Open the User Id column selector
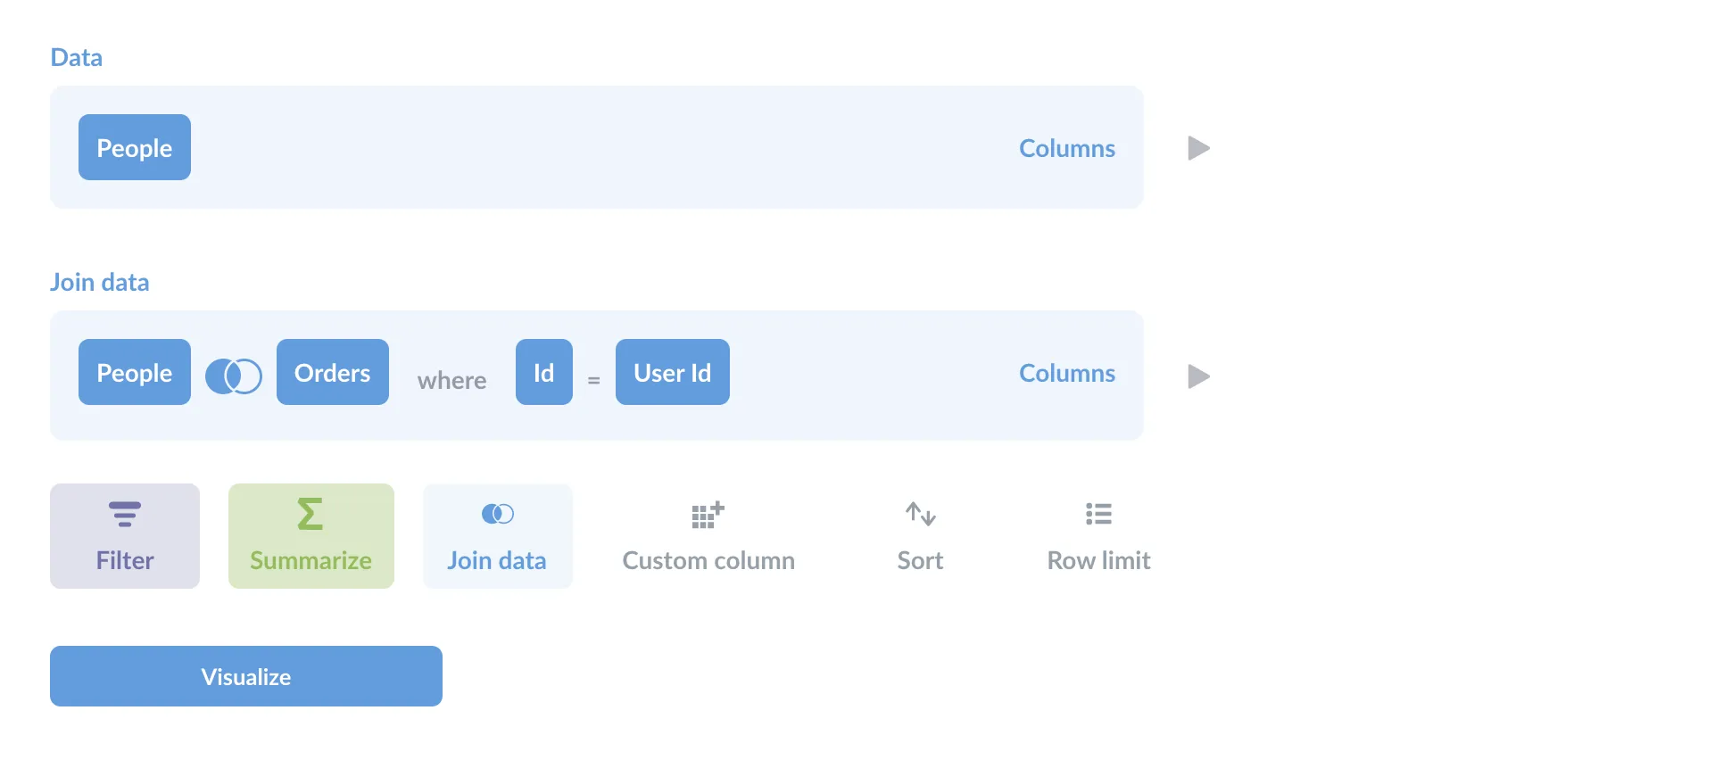 click(x=672, y=372)
